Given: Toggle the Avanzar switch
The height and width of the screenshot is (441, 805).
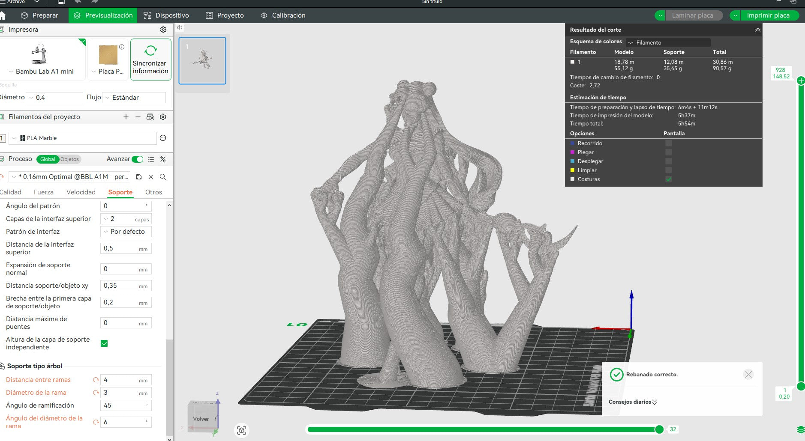Looking at the screenshot, I should click(138, 159).
